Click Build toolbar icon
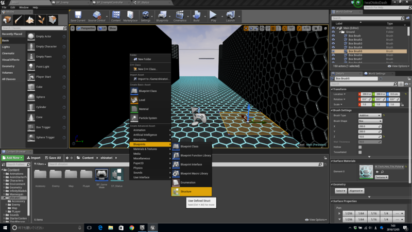The height and width of the screenshot is (232, 412). (x=196, y=16)
